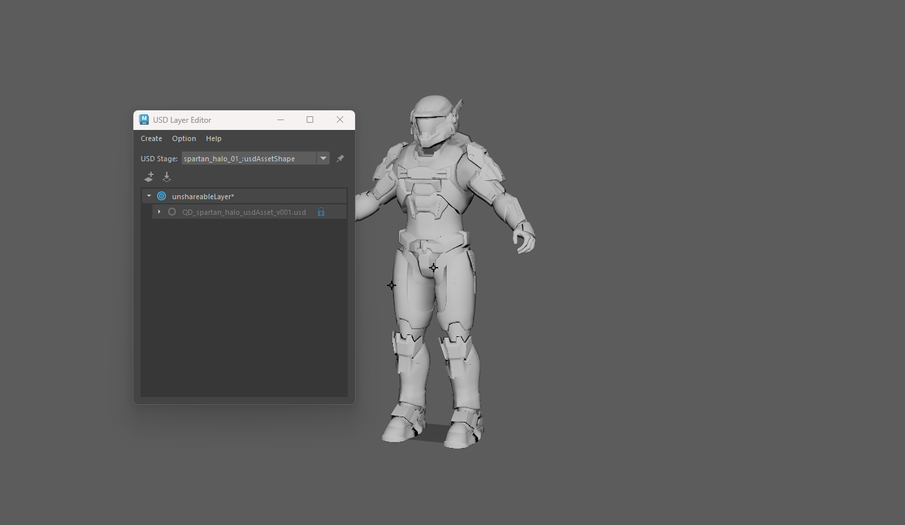The image size is (905, 525).
Task: Select the unshareableLayer* row
Action: pos(203,197)
